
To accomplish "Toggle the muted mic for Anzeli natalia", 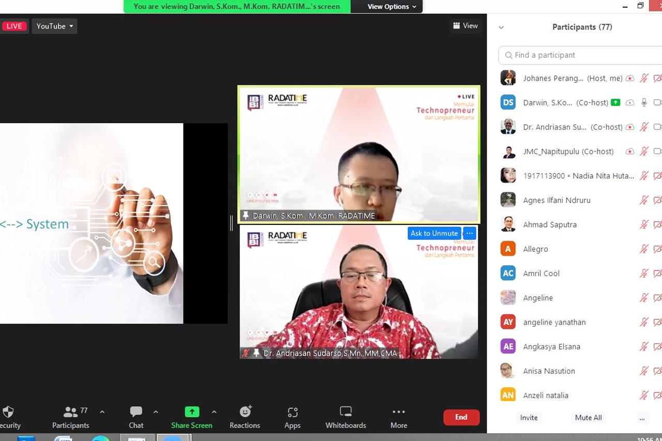I will 644,395.
